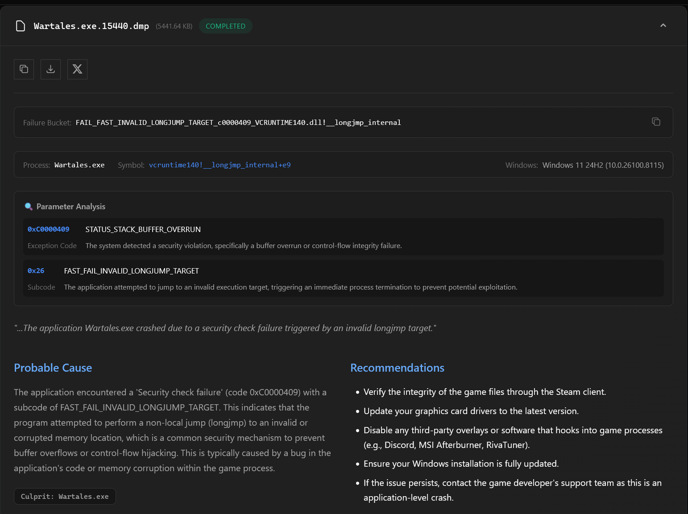The image size is (688, 514).
Task: Click the Wartales.exe.15440.dmp file name
Action: click(x=91, y=26)
